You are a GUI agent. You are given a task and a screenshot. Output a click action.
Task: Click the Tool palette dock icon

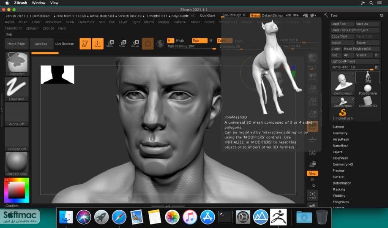382,15
